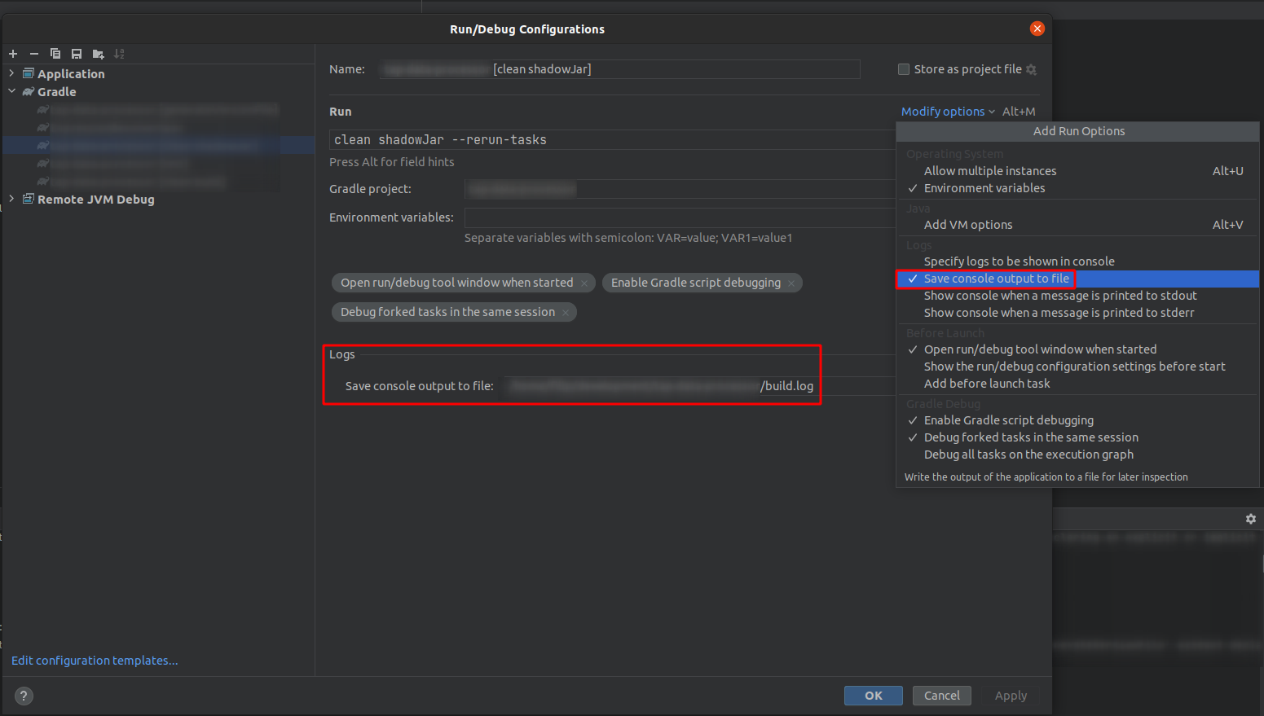The height and width of the screenshot is (716, 1264).
Task: Open the settings gear in the background tool window
Action: coord(1251,519)
